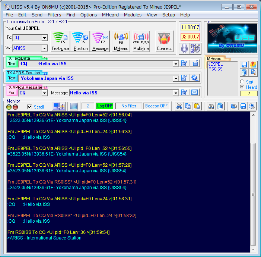Select RS0ISS in the MHeard list
This screenshot has height=257, width=261.
click(x=216, y=69)
